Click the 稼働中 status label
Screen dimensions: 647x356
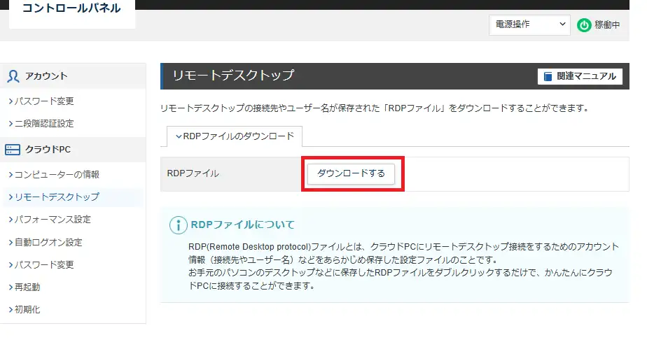point(606,24)
